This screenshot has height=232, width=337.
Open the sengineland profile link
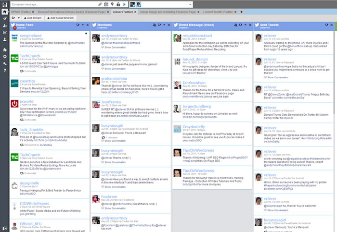coord(30,36)
